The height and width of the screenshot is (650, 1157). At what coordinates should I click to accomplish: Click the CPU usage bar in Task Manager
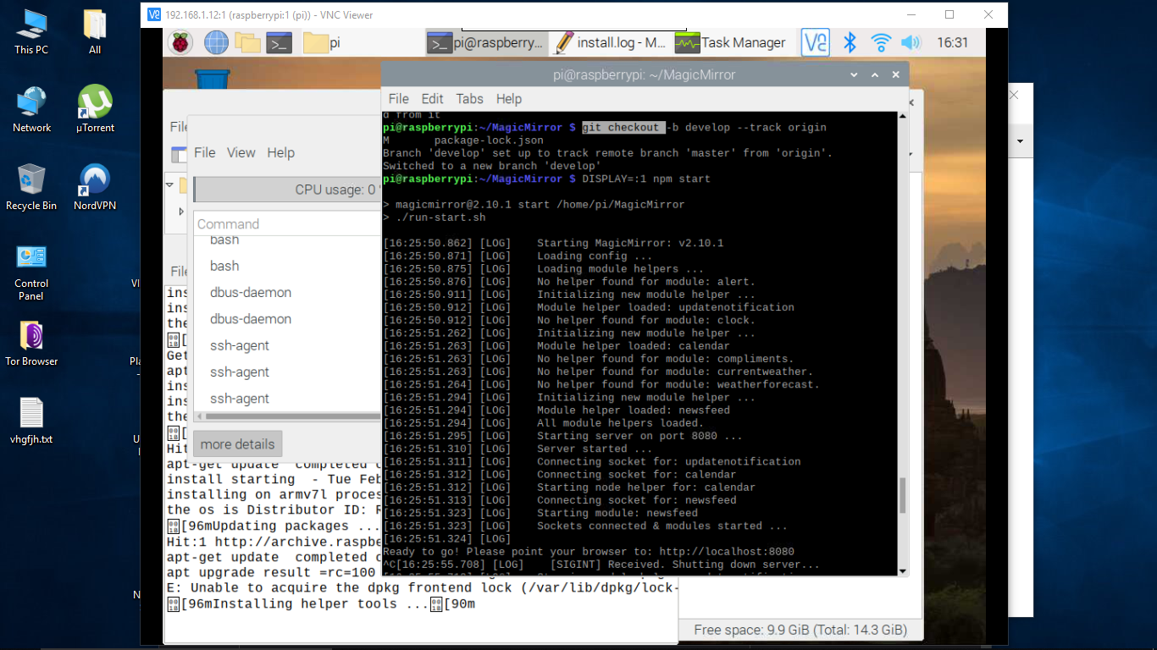click(288, 189)
